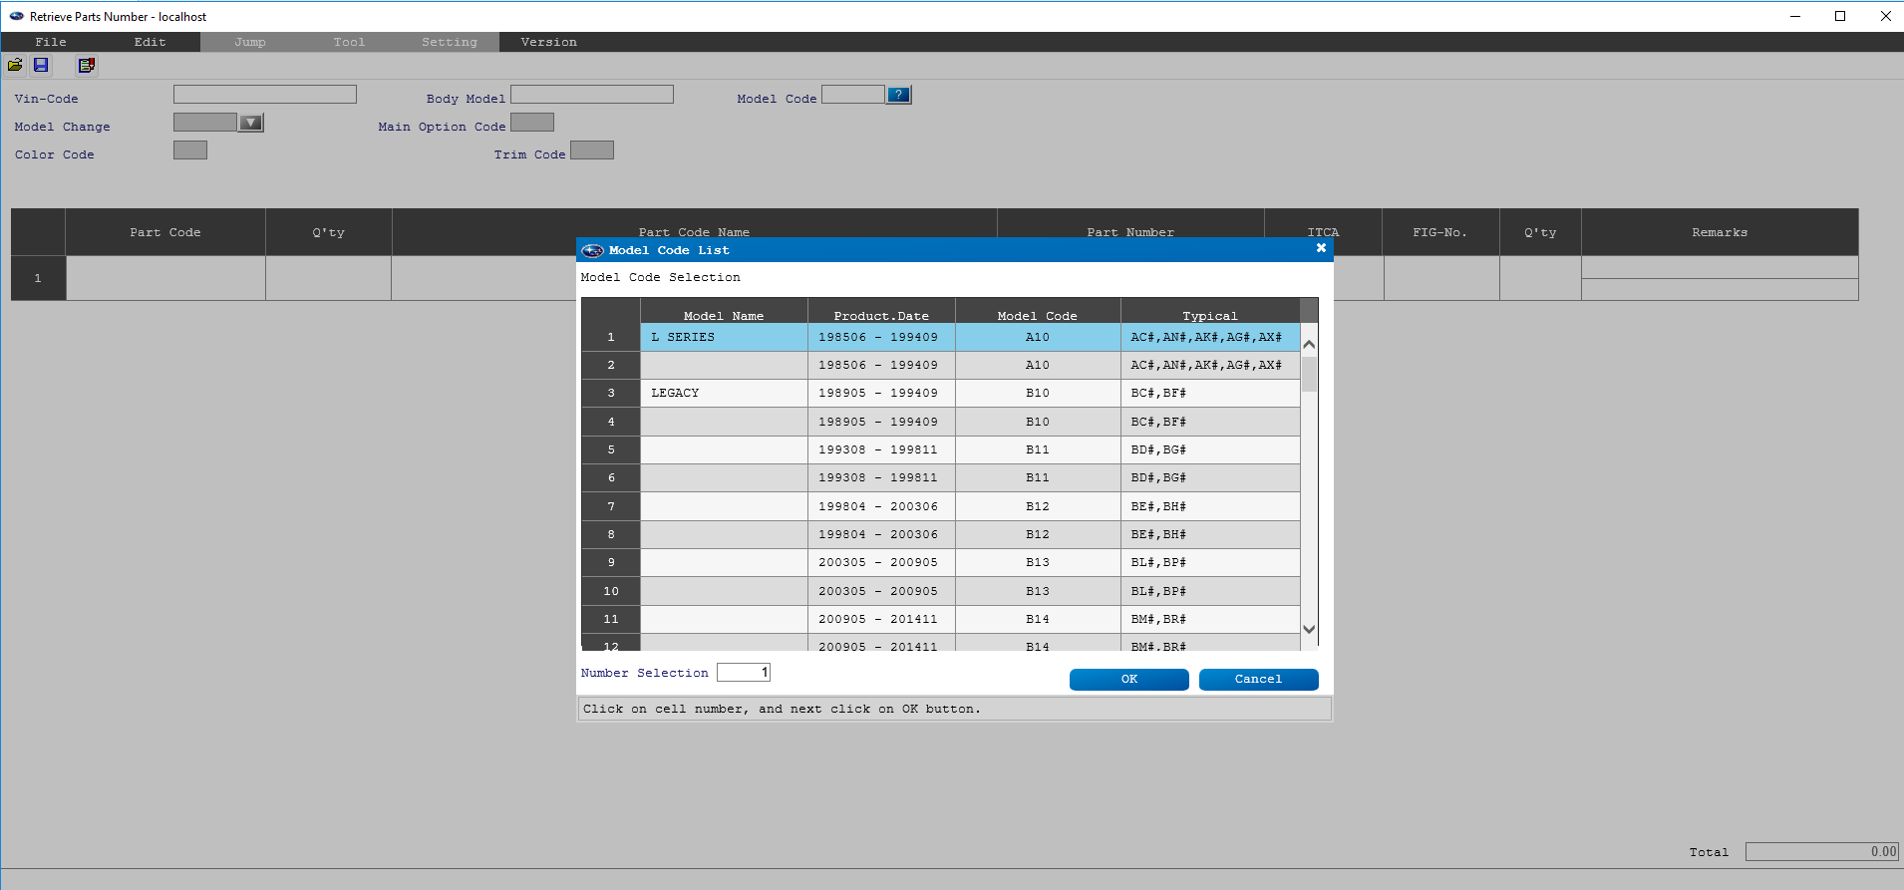Click the FIG-No. column header
This screenshot has height=890, width=1904.
click(1440, 232)
